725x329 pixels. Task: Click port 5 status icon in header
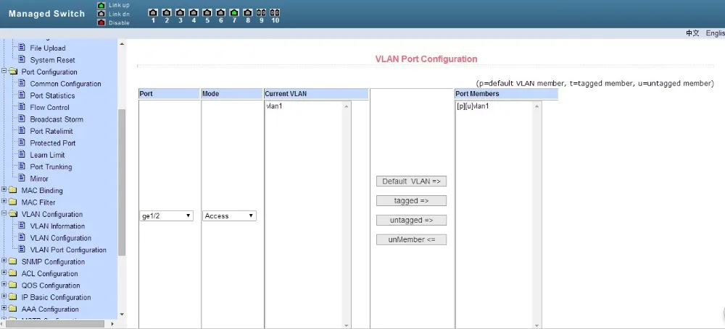[207, 13]
